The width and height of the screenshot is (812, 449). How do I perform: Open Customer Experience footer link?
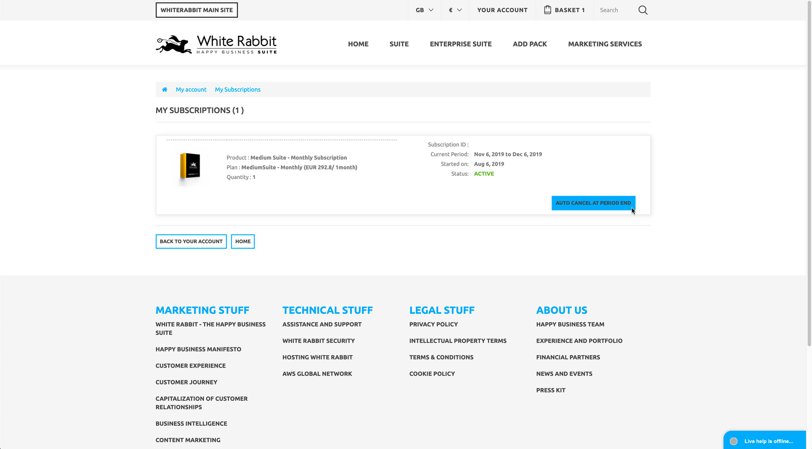pos(191,366)
